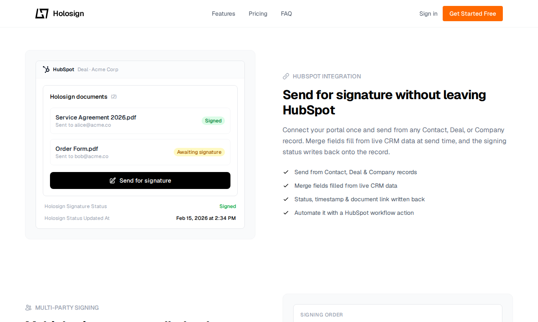Viewport: 538px width, 322px height.
Task: Open the Order Form.pdf document row
Action: click(140, 152)
